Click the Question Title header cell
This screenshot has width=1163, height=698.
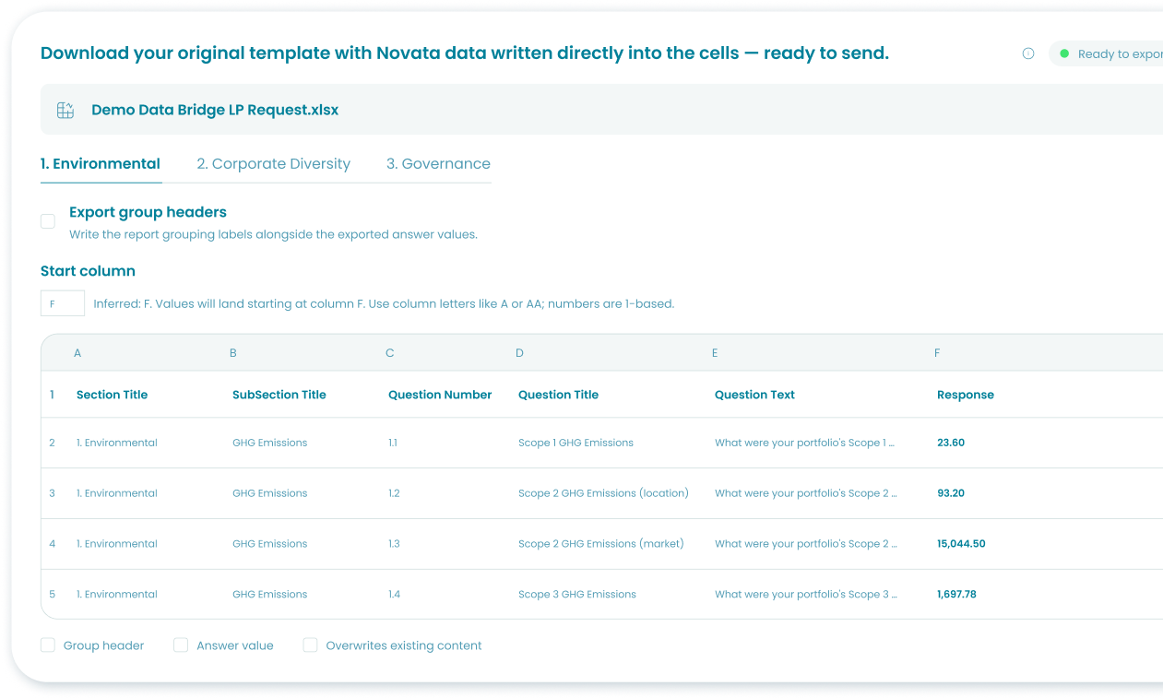tap(558, 395)
